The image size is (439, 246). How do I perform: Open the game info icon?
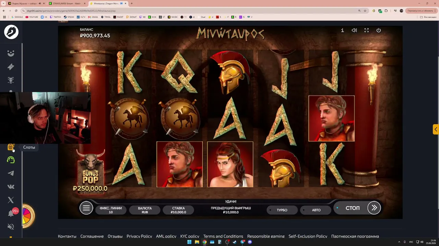point(342,30)
